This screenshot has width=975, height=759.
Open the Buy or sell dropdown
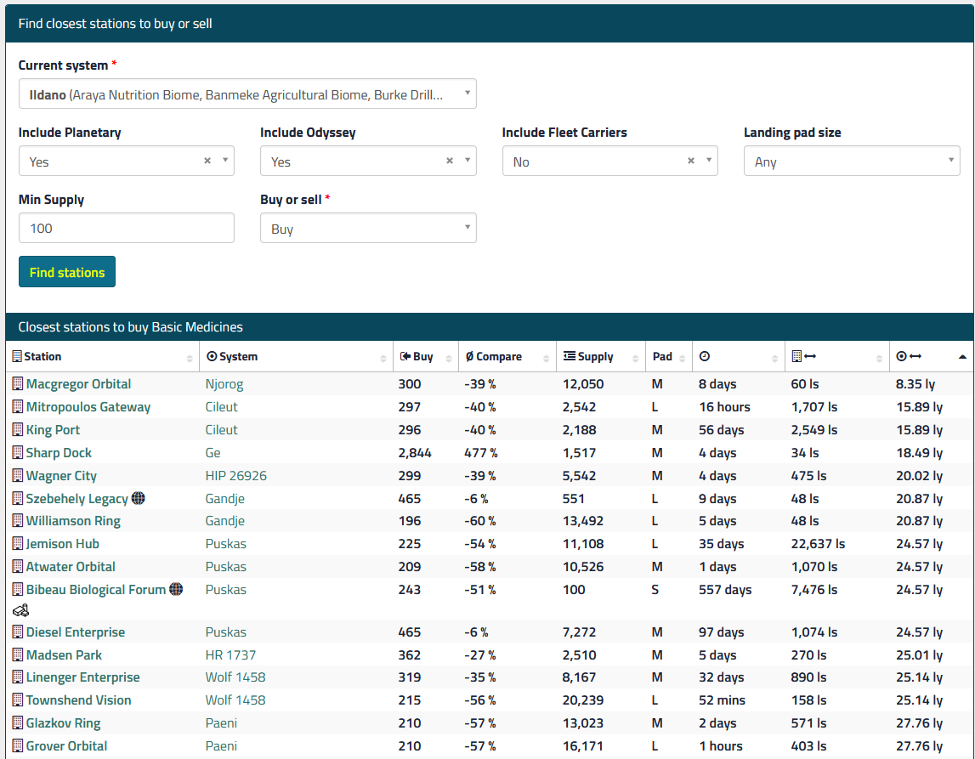pyautogui.click(x=368, y=228)
